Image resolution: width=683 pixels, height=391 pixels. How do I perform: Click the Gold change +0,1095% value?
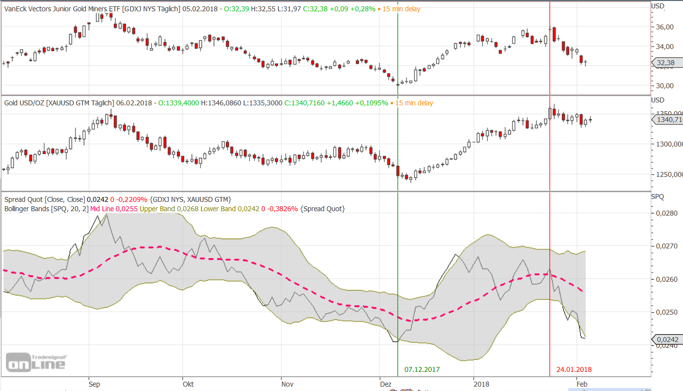click(372, 103)
